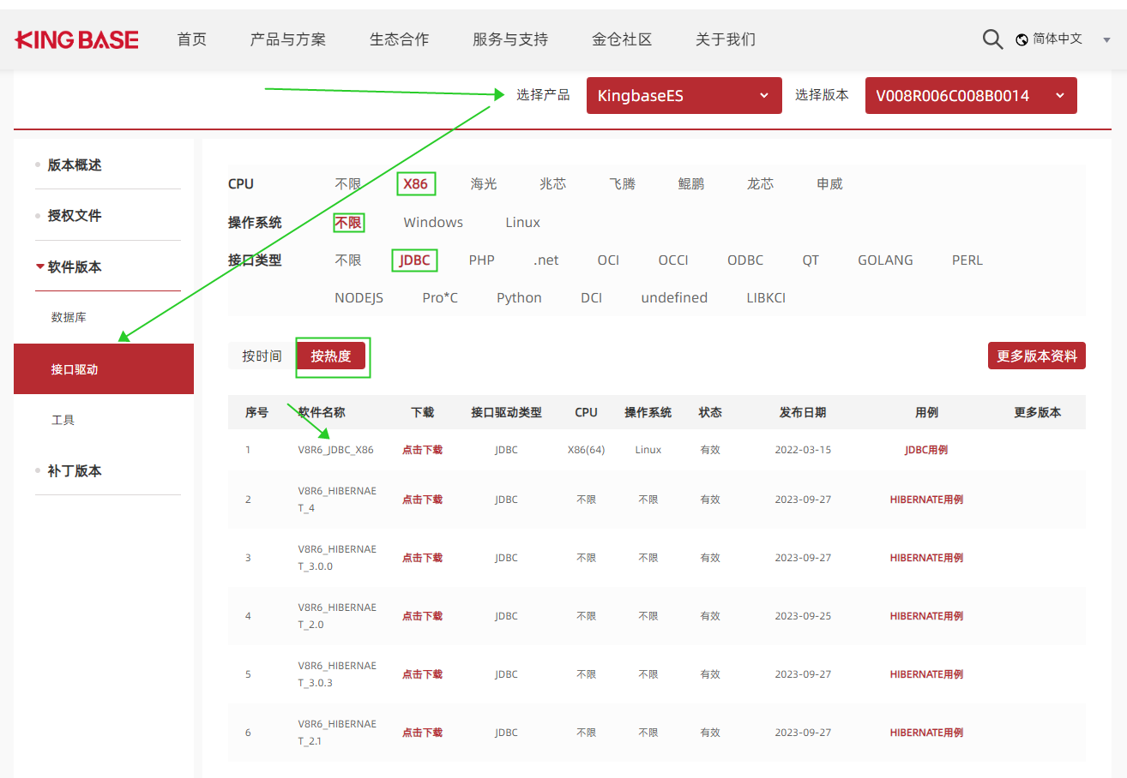Select the OCCI interface type

pos(673,260)
